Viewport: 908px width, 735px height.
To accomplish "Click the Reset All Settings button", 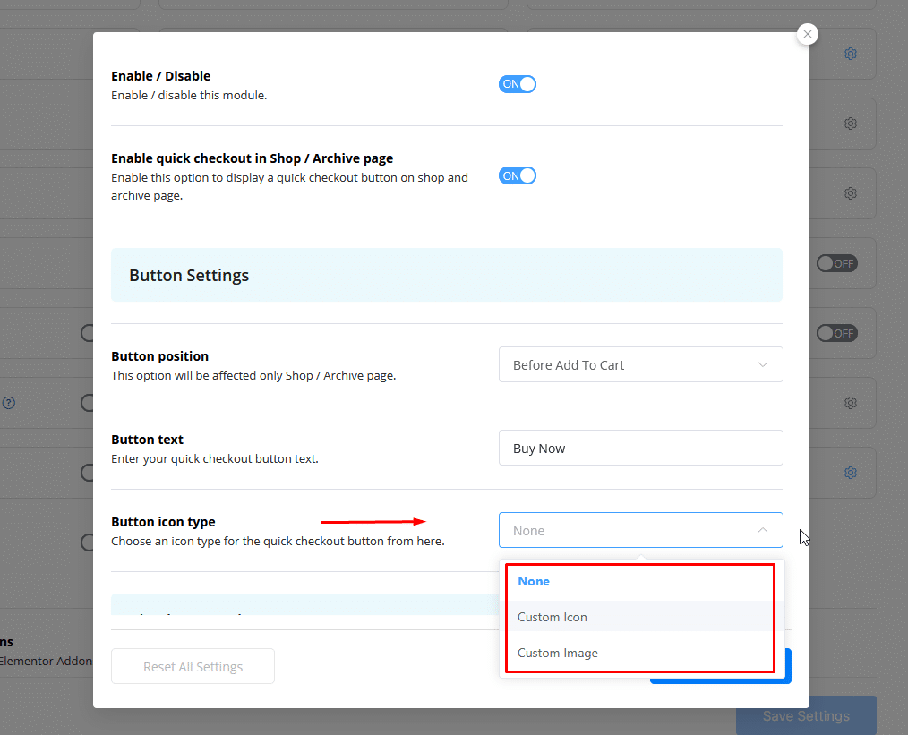I will (193, 666).
